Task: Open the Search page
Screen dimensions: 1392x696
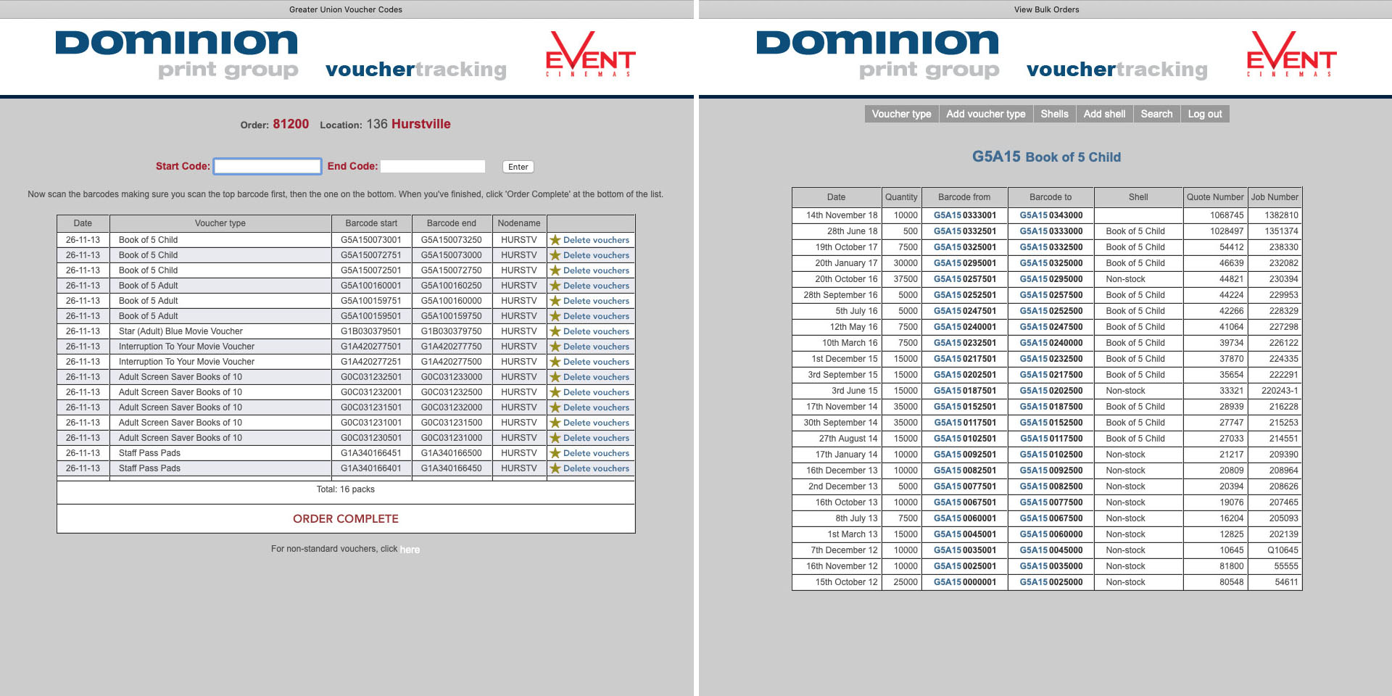Action: [1156, 114]
